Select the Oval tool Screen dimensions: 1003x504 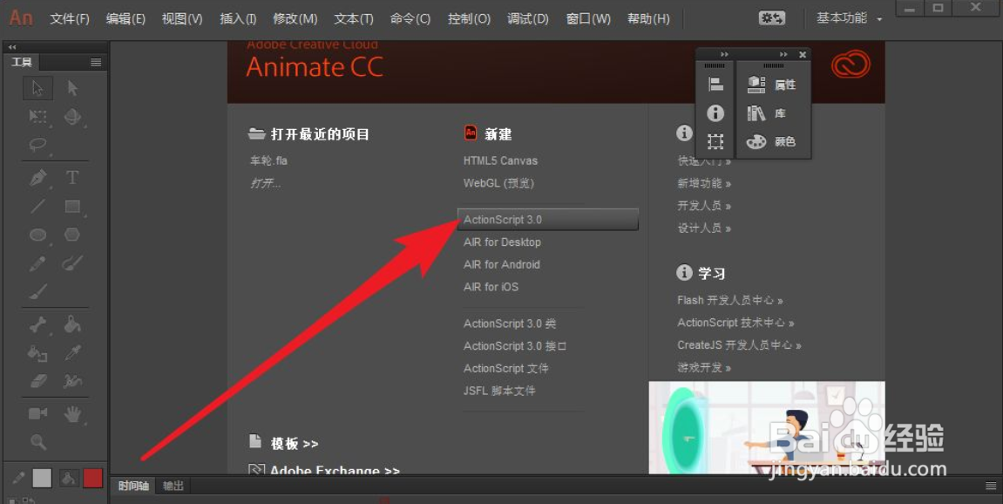click(x=37, y=235)
